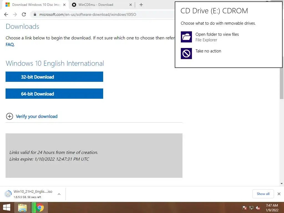Image resolution: width=284 pixels, height=213 pixels.
Task: Click the 1.6/5.5 GB download progress text
Action: point(27,197)
